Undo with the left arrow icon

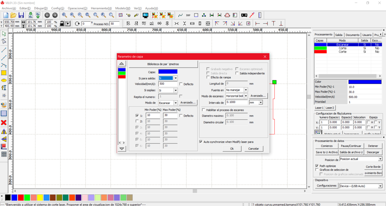(x=47, y=15)
